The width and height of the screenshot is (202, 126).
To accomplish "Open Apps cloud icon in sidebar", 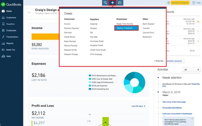I will (x=3, y=56).
